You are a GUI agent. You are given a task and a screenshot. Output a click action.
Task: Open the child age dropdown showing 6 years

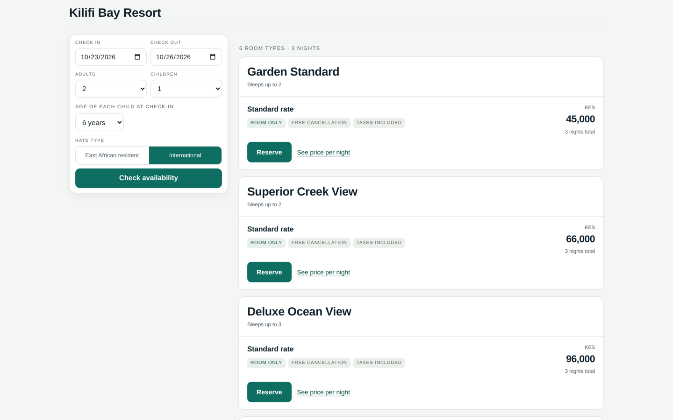100,122
